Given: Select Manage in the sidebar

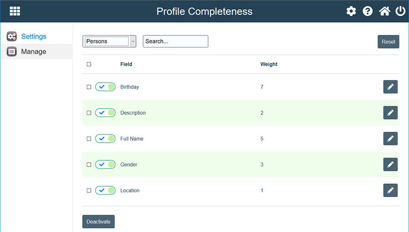Looking at the screenshot, I should click(33, 52).
